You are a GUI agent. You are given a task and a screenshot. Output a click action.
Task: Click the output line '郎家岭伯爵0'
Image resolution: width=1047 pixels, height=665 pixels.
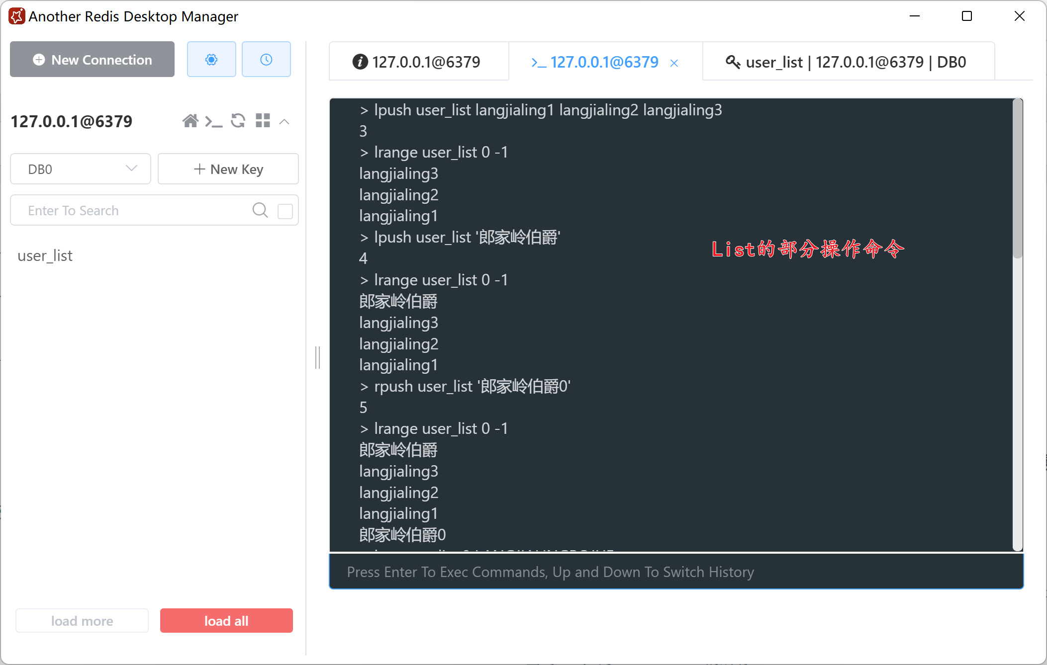(402, 535)
